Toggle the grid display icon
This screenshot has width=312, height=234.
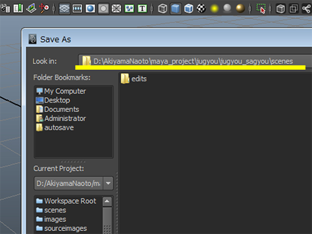[x=64, y=8]
